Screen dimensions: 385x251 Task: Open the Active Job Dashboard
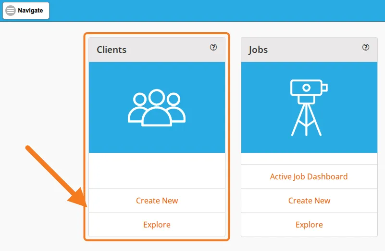click(x=309, y=176)
